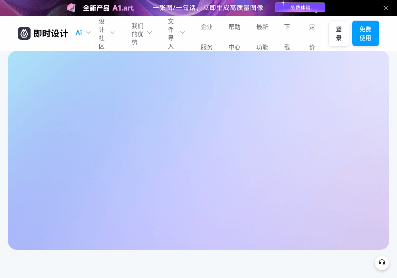Expand the 设计社区 dropdown arrow

[113, 33]
